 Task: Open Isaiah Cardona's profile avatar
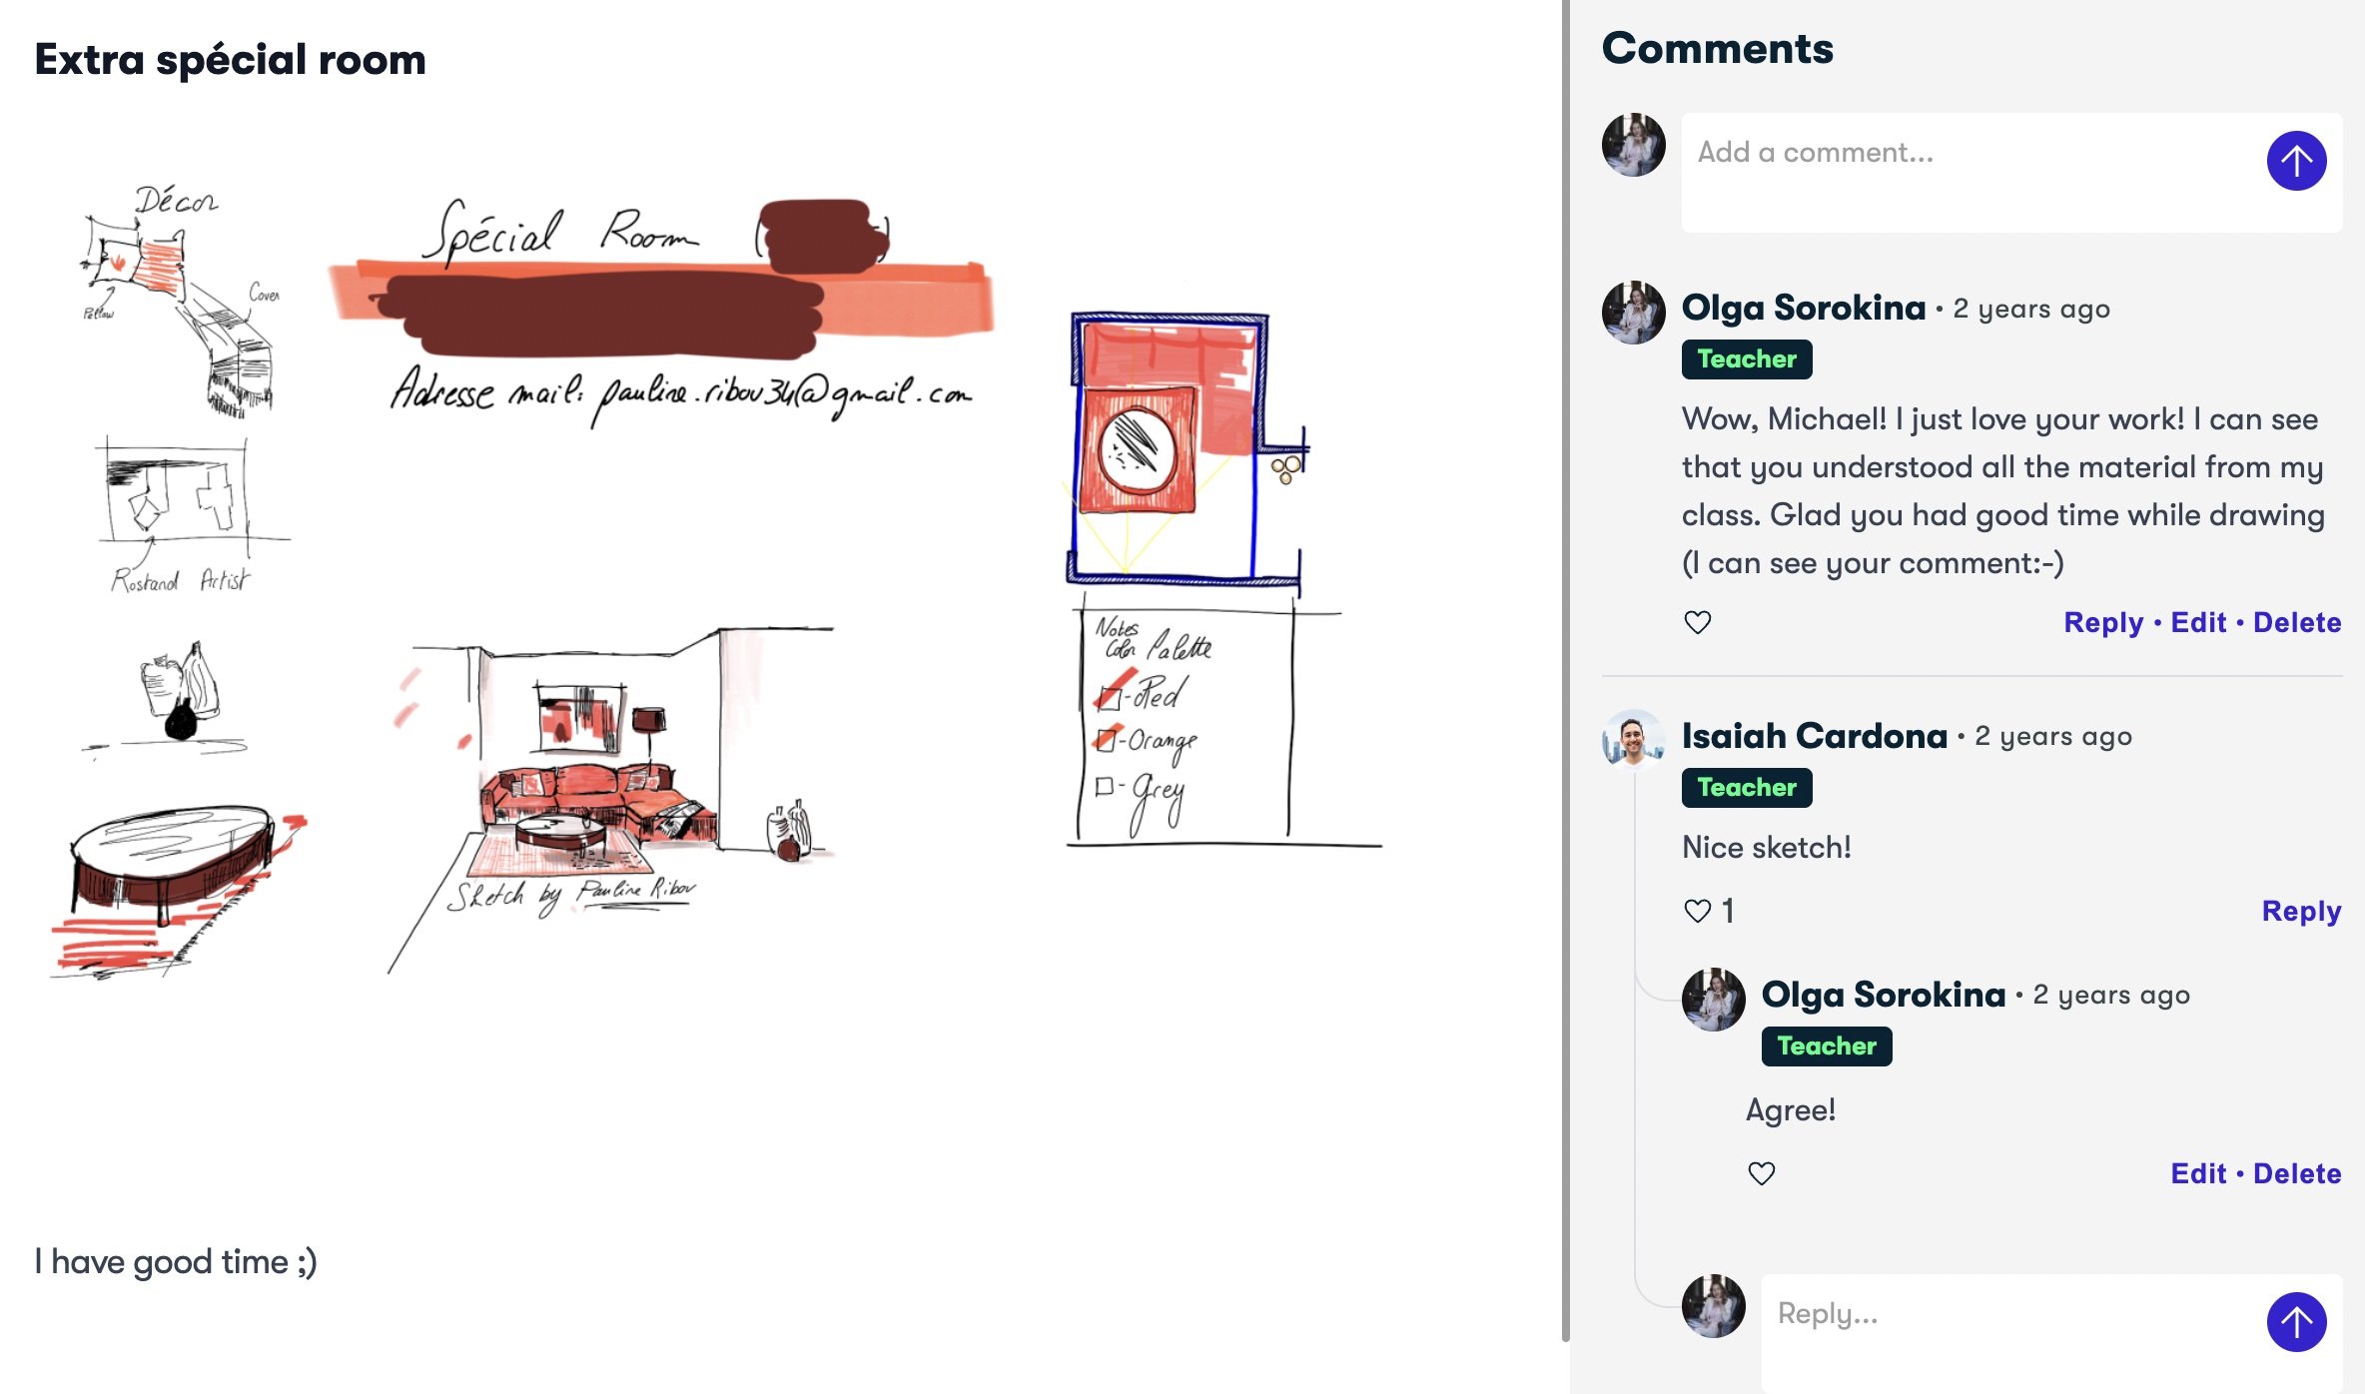coord(1634,740)
